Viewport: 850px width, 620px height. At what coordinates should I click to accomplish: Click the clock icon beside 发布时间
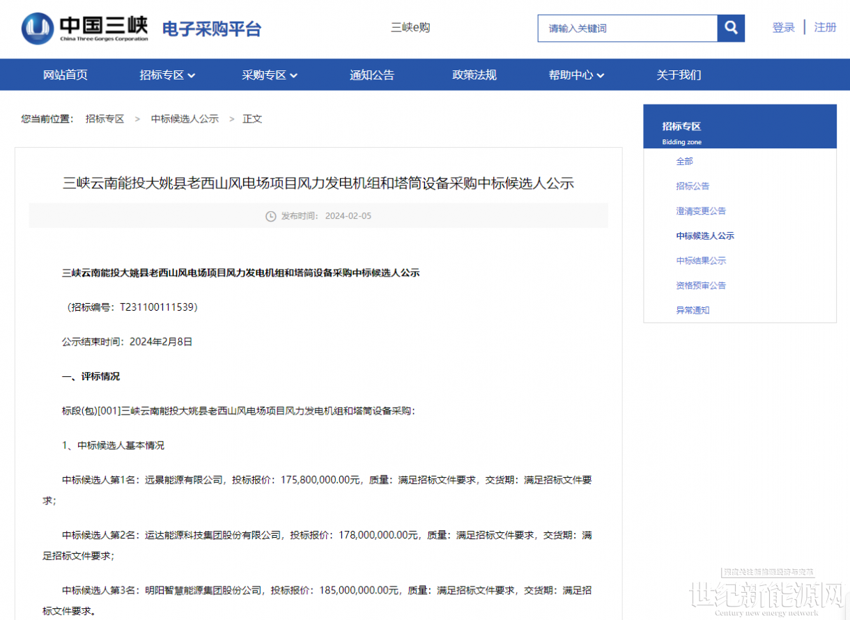tap(271, 216)
